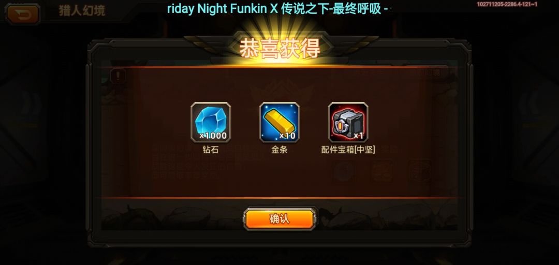Click the scrolling Night Funkin marquee text
The height and width of the screenshot is (265, 559).
(x=279, y=9)
